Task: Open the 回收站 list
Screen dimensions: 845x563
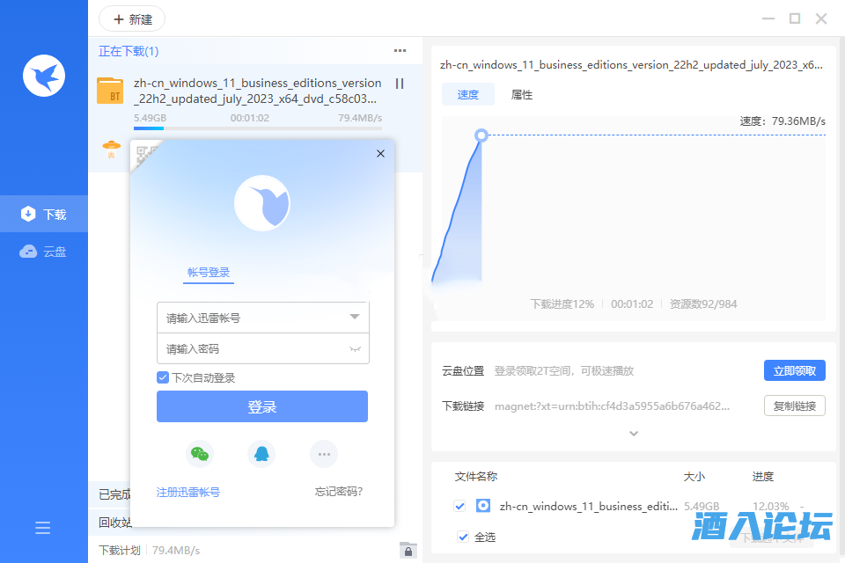Action: [114, 522]
